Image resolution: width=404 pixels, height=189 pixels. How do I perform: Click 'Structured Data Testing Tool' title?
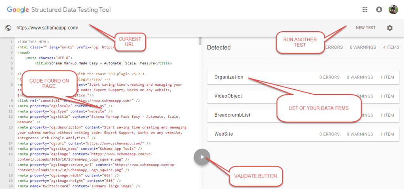[x=71, y=10]
